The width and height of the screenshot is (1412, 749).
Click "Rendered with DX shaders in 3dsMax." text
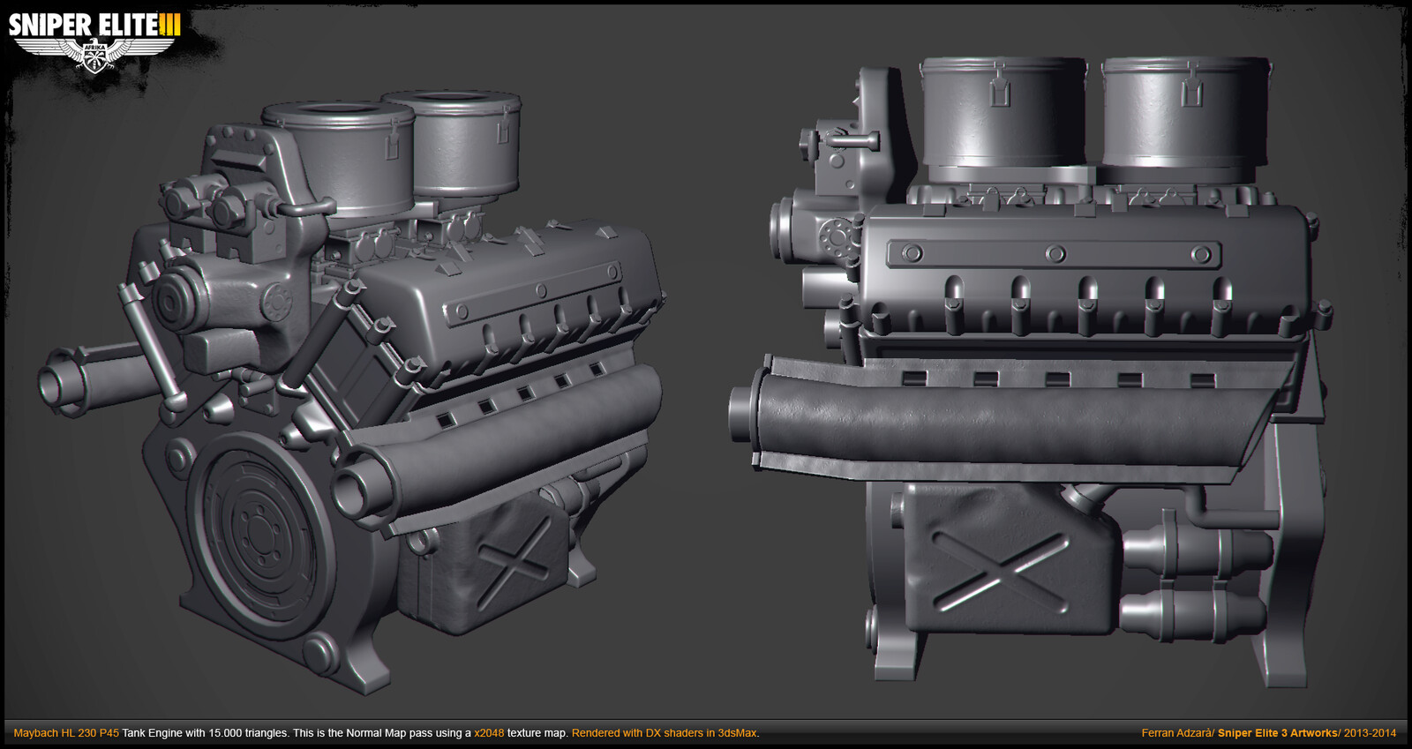(665, 733)
